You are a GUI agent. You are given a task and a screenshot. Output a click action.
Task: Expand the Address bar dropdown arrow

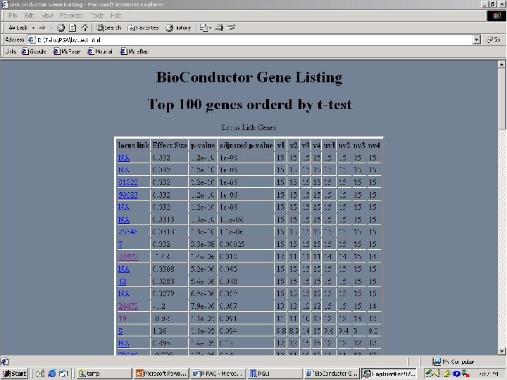click(477, 39)
